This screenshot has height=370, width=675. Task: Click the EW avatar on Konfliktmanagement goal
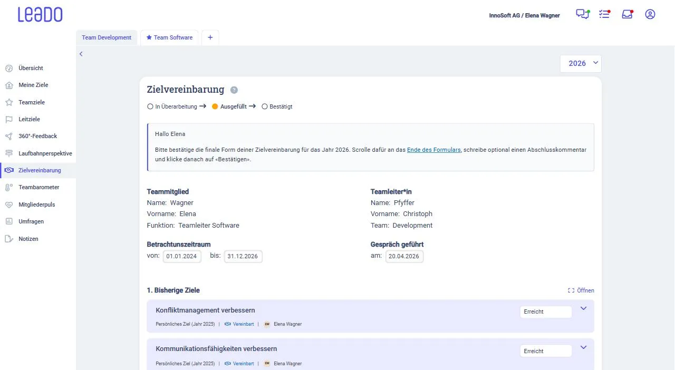(267, 324)
